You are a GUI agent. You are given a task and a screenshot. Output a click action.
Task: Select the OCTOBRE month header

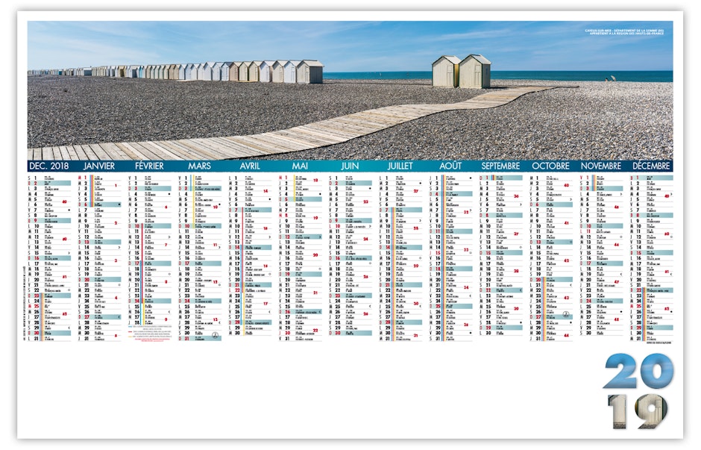(x=551, y=166)
